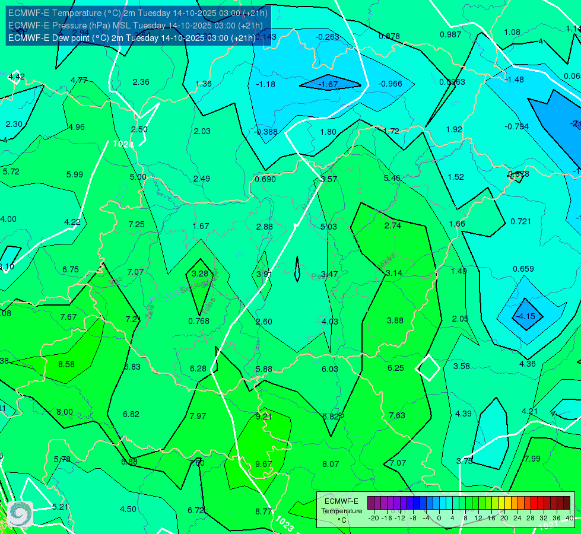The width and height of the screenshot is (581, 534).
Task: Click the 7.63 value on the map
Action: coord(397,415)
